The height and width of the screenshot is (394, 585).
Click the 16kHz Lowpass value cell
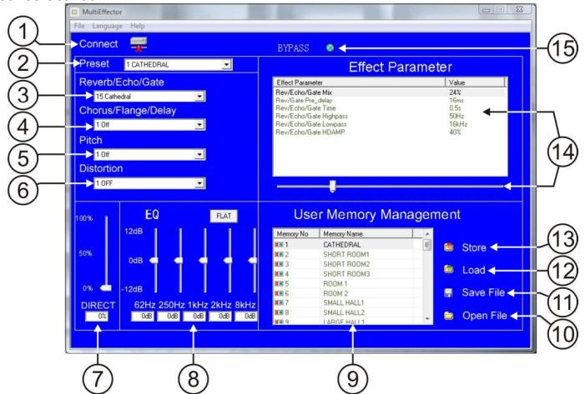(x=458, y=124)
